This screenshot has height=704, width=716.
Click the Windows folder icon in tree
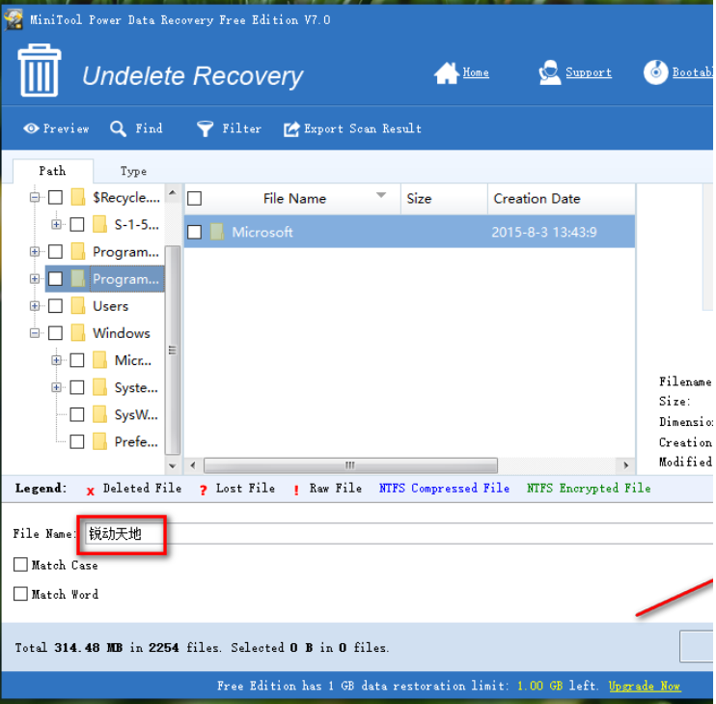[78, 333]
